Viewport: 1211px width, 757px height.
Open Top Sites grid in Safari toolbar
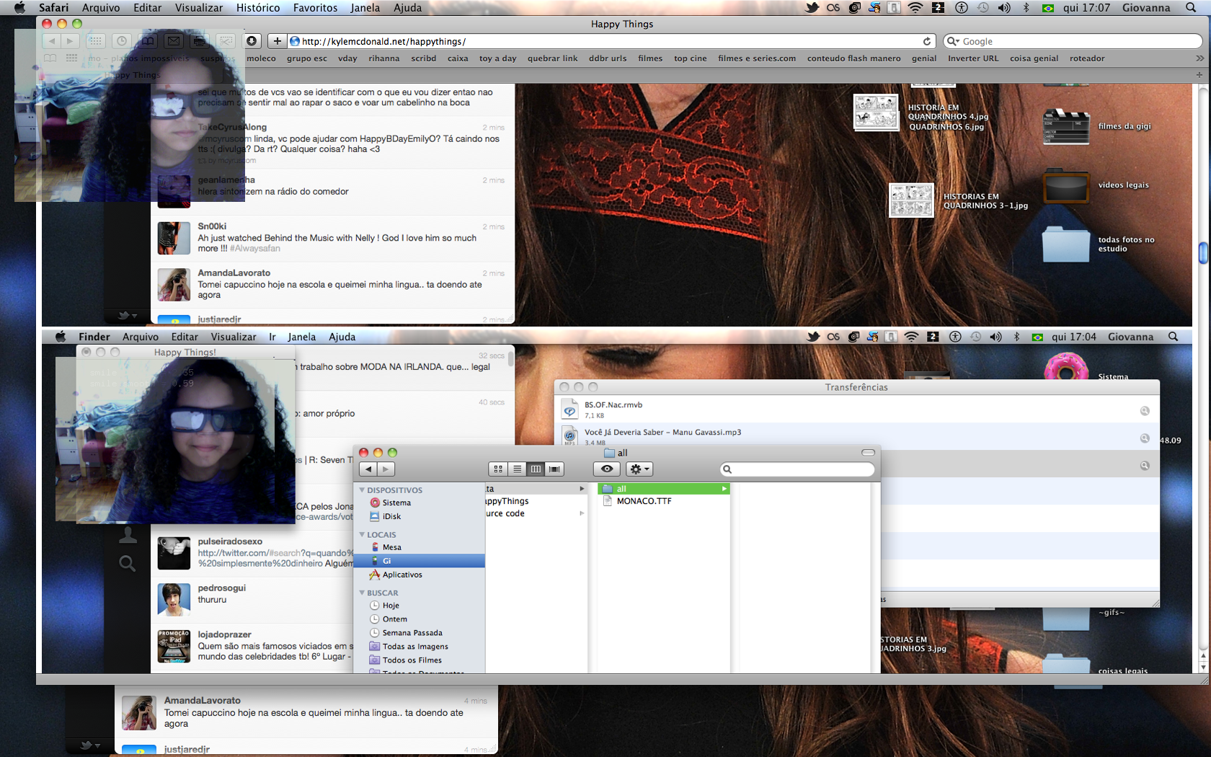[96, 41]
